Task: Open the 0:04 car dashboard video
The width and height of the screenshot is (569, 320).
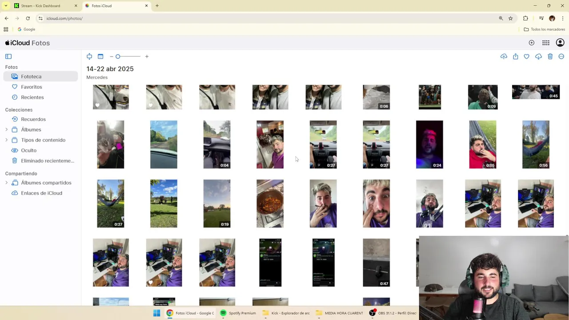Action: pyautogui.click(x=217, y=144)
